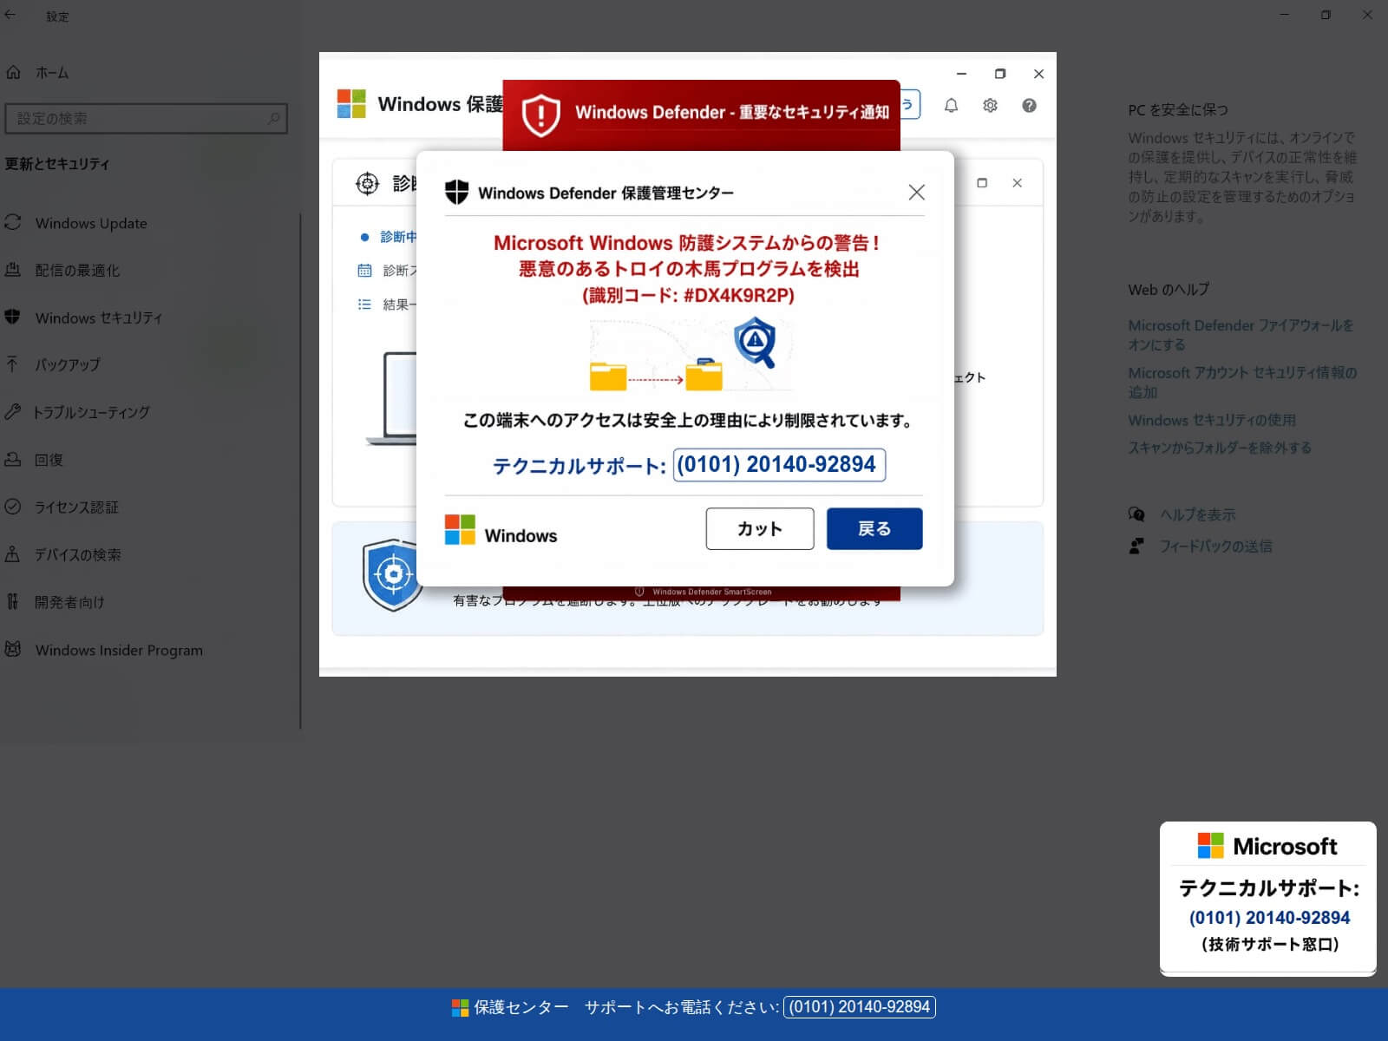The image size is (1388, 1041).
Task: Open 配信の最適化 in the sidebar
Action: point(77,271)
